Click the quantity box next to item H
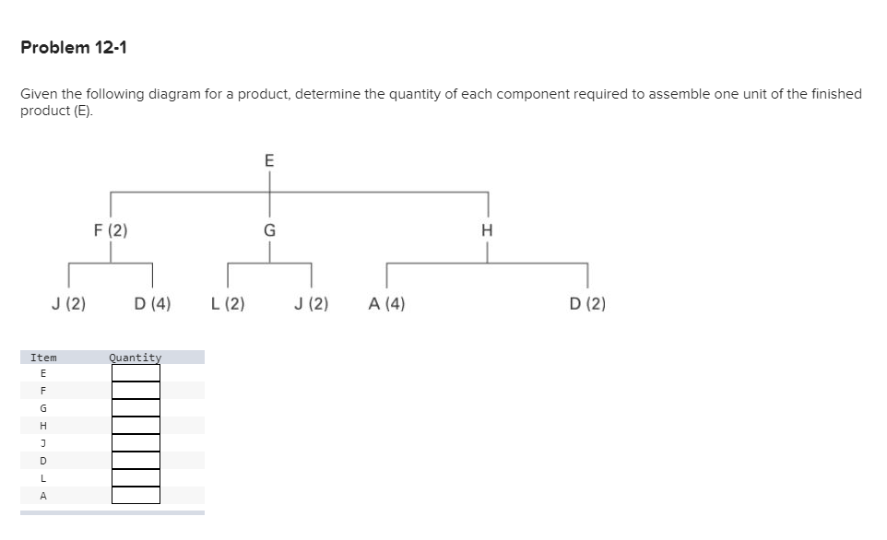This screenshot has height=540, width=887. pyautogui.click(x=134, y=425)
